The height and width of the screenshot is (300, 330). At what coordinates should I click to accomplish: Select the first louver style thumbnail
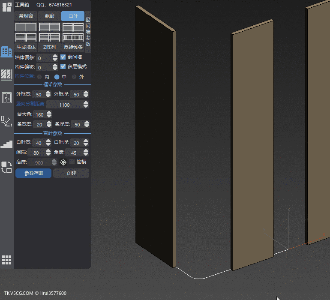(26, 27)
